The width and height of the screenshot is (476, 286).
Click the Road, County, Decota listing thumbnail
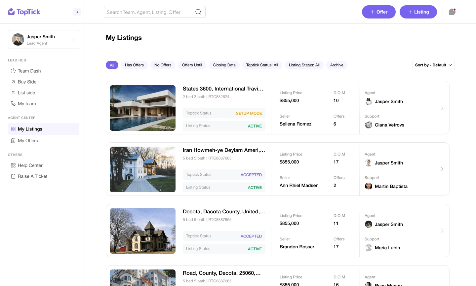pos(142,278)
